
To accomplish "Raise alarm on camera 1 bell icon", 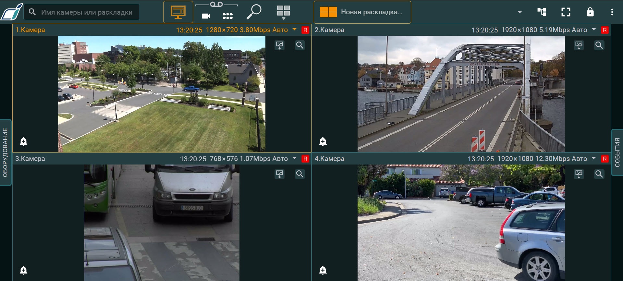I will [x=23, y=141].
